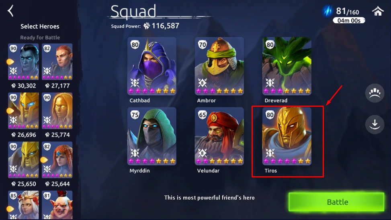Select the Ambror hero card
This screenshot has width=391, height=220.
click(x=219, y=66)
